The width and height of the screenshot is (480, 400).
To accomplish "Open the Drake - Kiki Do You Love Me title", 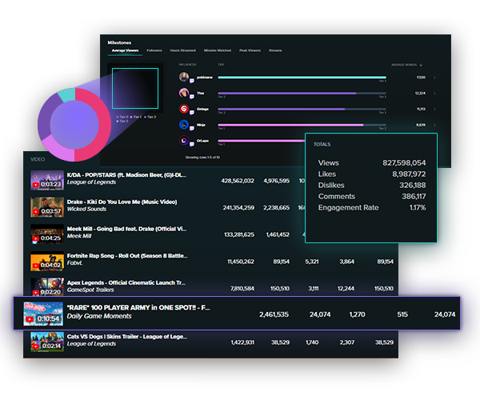I will tap(122, 202).
